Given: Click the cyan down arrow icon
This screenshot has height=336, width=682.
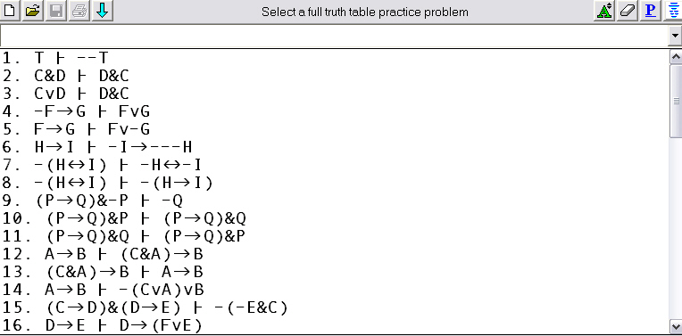Looking at the screenshot, I should (x=103, y=11).
